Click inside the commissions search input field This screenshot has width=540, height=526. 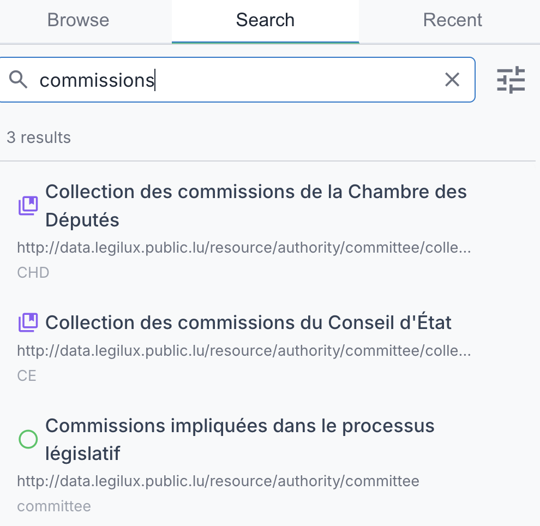pyautogui.click(x=218, y=80)
